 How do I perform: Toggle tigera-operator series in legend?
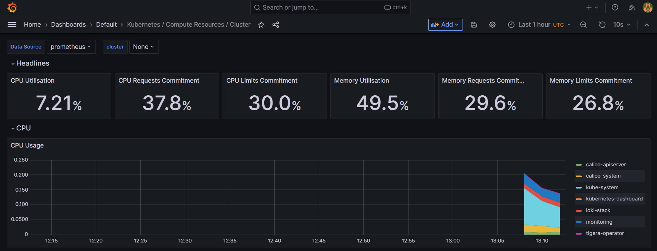(605, 233)
